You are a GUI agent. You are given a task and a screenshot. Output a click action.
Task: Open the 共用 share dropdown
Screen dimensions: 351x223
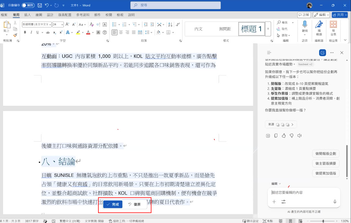pyautogui.click(x=339, y=15)
